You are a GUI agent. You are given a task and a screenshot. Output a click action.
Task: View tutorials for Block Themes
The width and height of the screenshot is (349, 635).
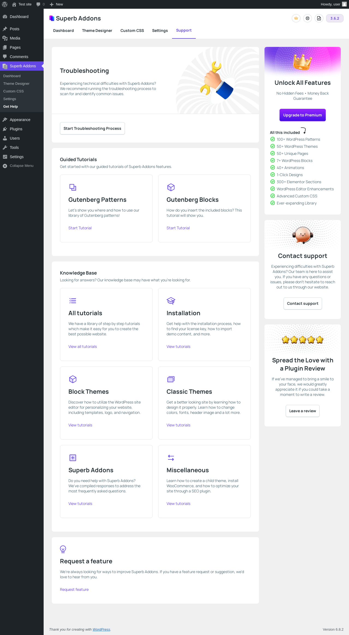point(80,425)
